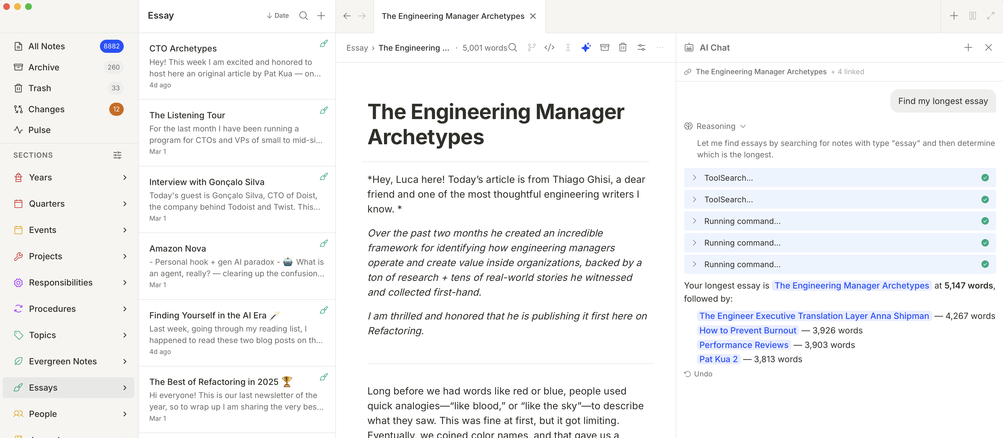Start a new AI chat with plus
Image resolution: width=1003 pixels, height=438 pixels.
[x=968, y=48]
